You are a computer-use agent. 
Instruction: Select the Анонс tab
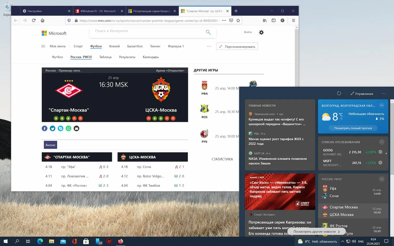[x=50, y=145]
